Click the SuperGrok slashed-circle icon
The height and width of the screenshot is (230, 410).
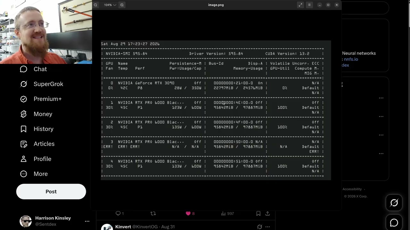[x=23, y=84]
